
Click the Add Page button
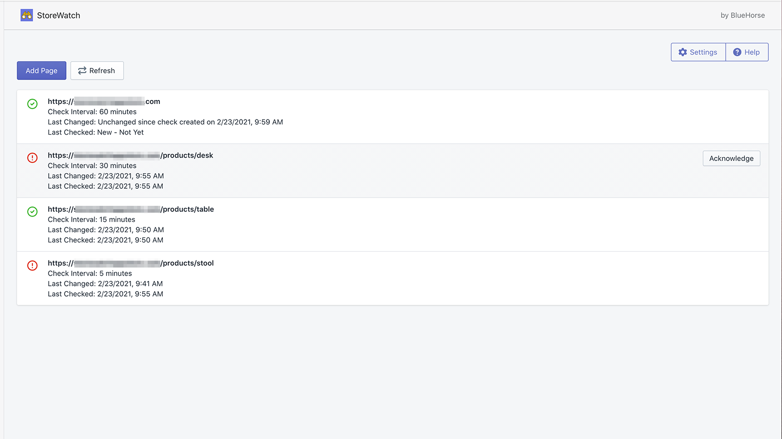(x=42, y=71)
